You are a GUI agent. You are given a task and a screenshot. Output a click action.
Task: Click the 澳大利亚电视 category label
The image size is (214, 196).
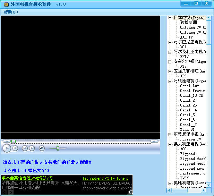tap(190, 144)
